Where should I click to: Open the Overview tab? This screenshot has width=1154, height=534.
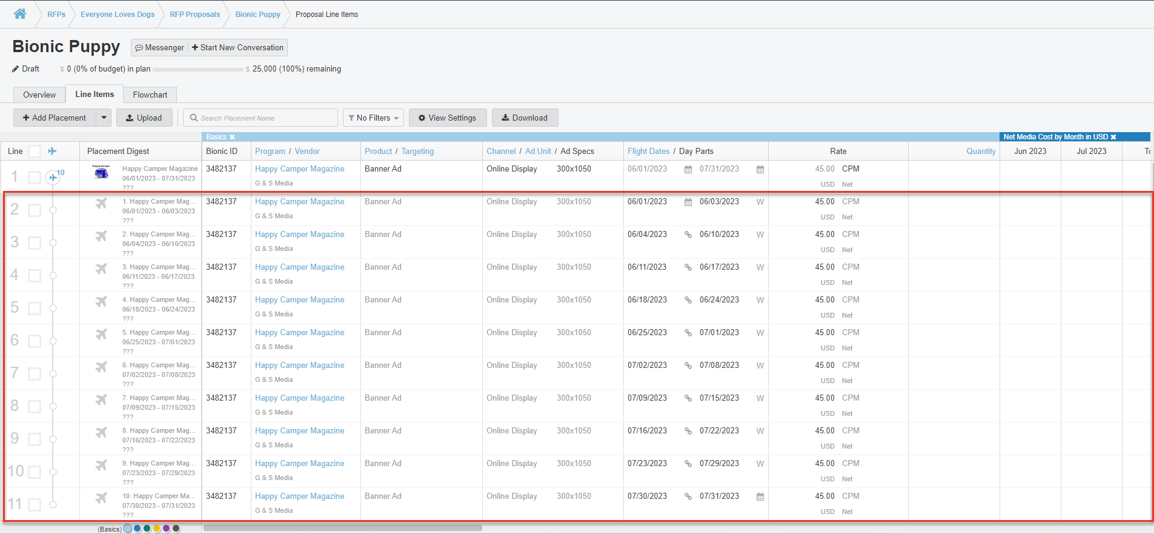click(39, 95)
